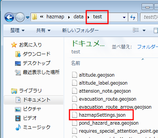158x138 pixels.
Task: Open デスクトップ in the favorites list
Action: (37, 63)
